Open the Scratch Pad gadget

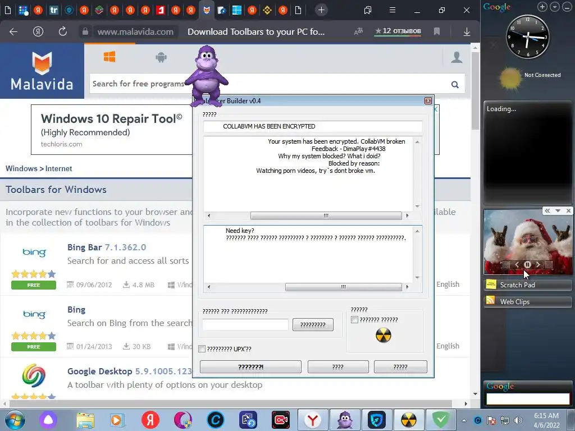pos(528,285)
